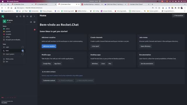Screen dimensions: 187x105
Task: Click the Show to workspace button
Action: (x=66, y=80)
